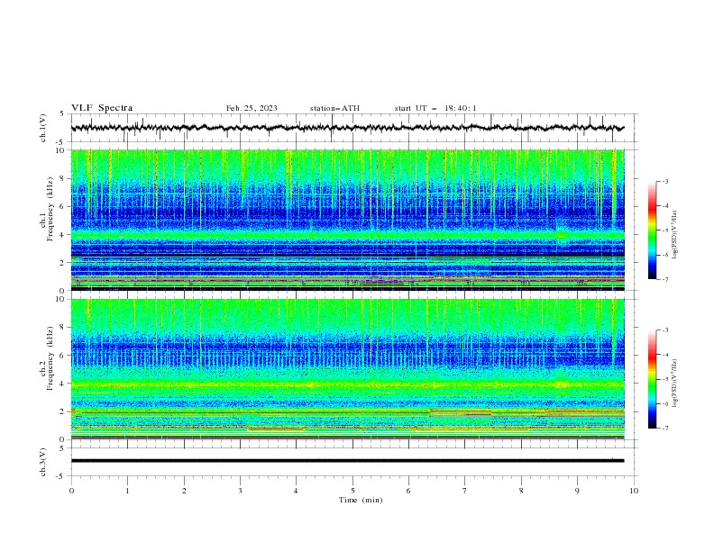The image size is (714, 551).
Task: Click the ch.2 'Frequency (kHz)' axis label
Action: (50, 357)
